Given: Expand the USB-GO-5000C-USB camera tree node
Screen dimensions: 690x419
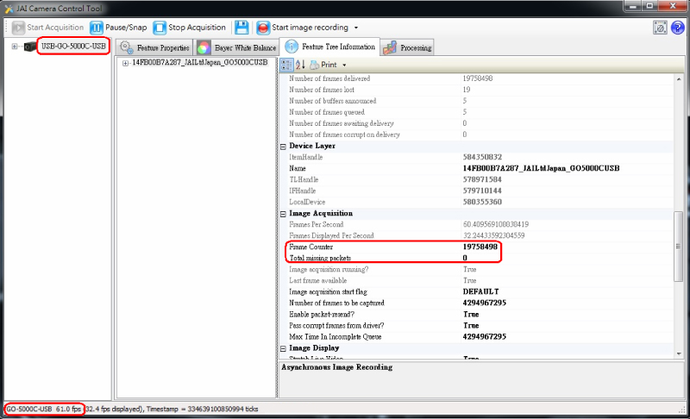Looking at the screenshot, I should pyautogui.click(x=15, y=46).
